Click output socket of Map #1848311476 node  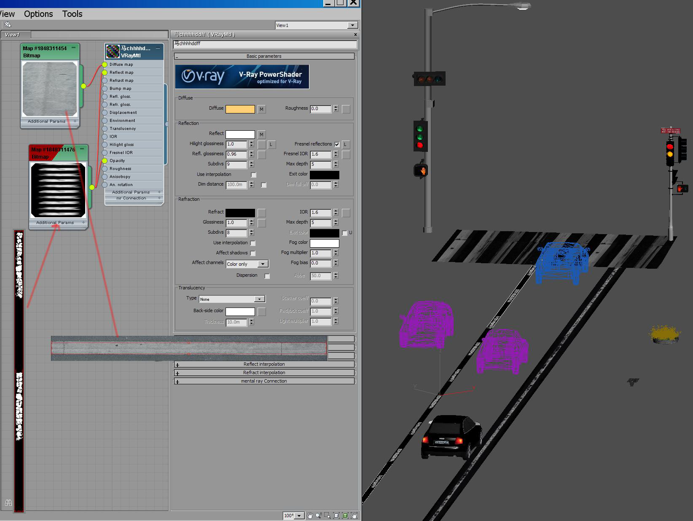coord(92,187)
